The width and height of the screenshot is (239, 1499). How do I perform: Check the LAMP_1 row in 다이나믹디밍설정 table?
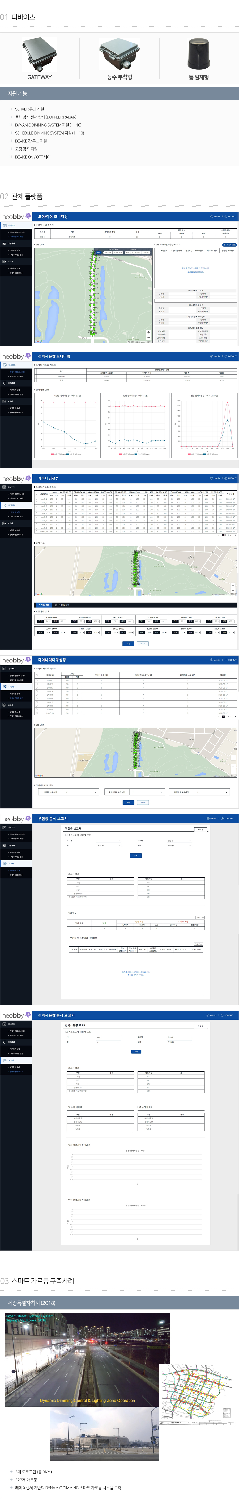[37, 680]
